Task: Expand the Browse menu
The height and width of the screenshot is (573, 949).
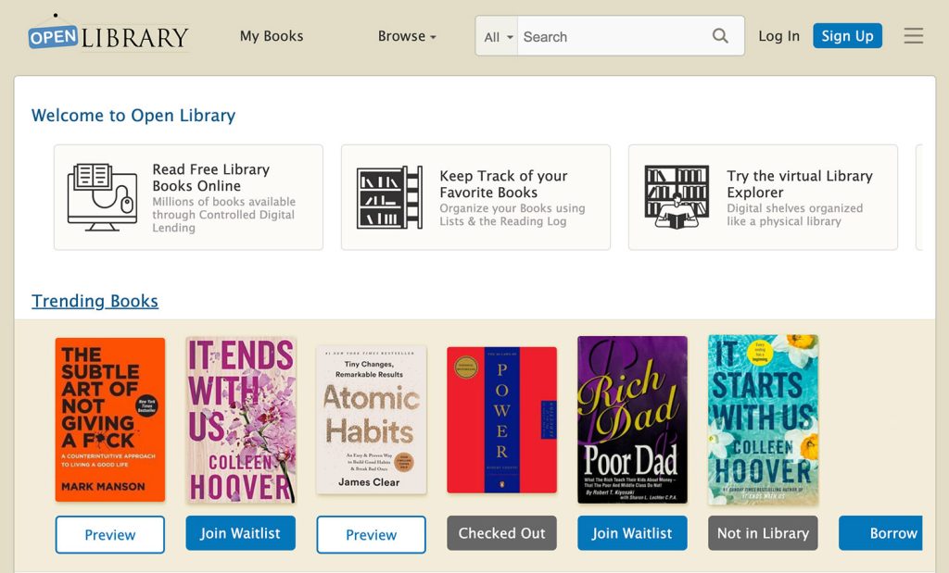Action: (407, 36)
